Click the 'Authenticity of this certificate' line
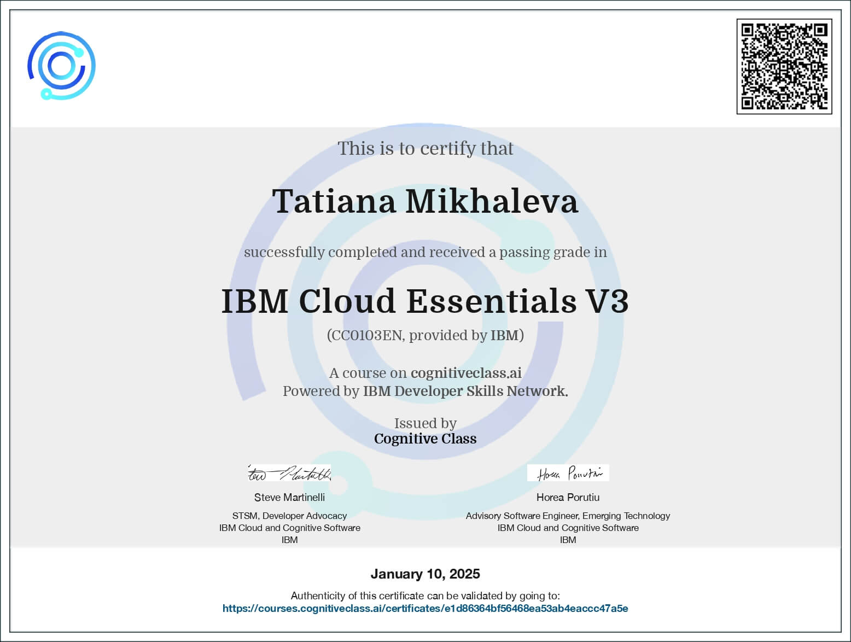Screen dimensions: 851x642 [425, 596]
